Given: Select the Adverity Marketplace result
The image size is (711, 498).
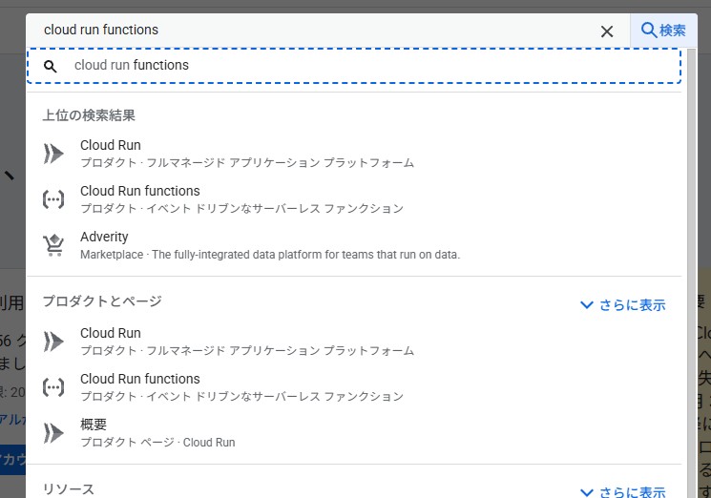Looking at the screenshot, I should 104,237.
